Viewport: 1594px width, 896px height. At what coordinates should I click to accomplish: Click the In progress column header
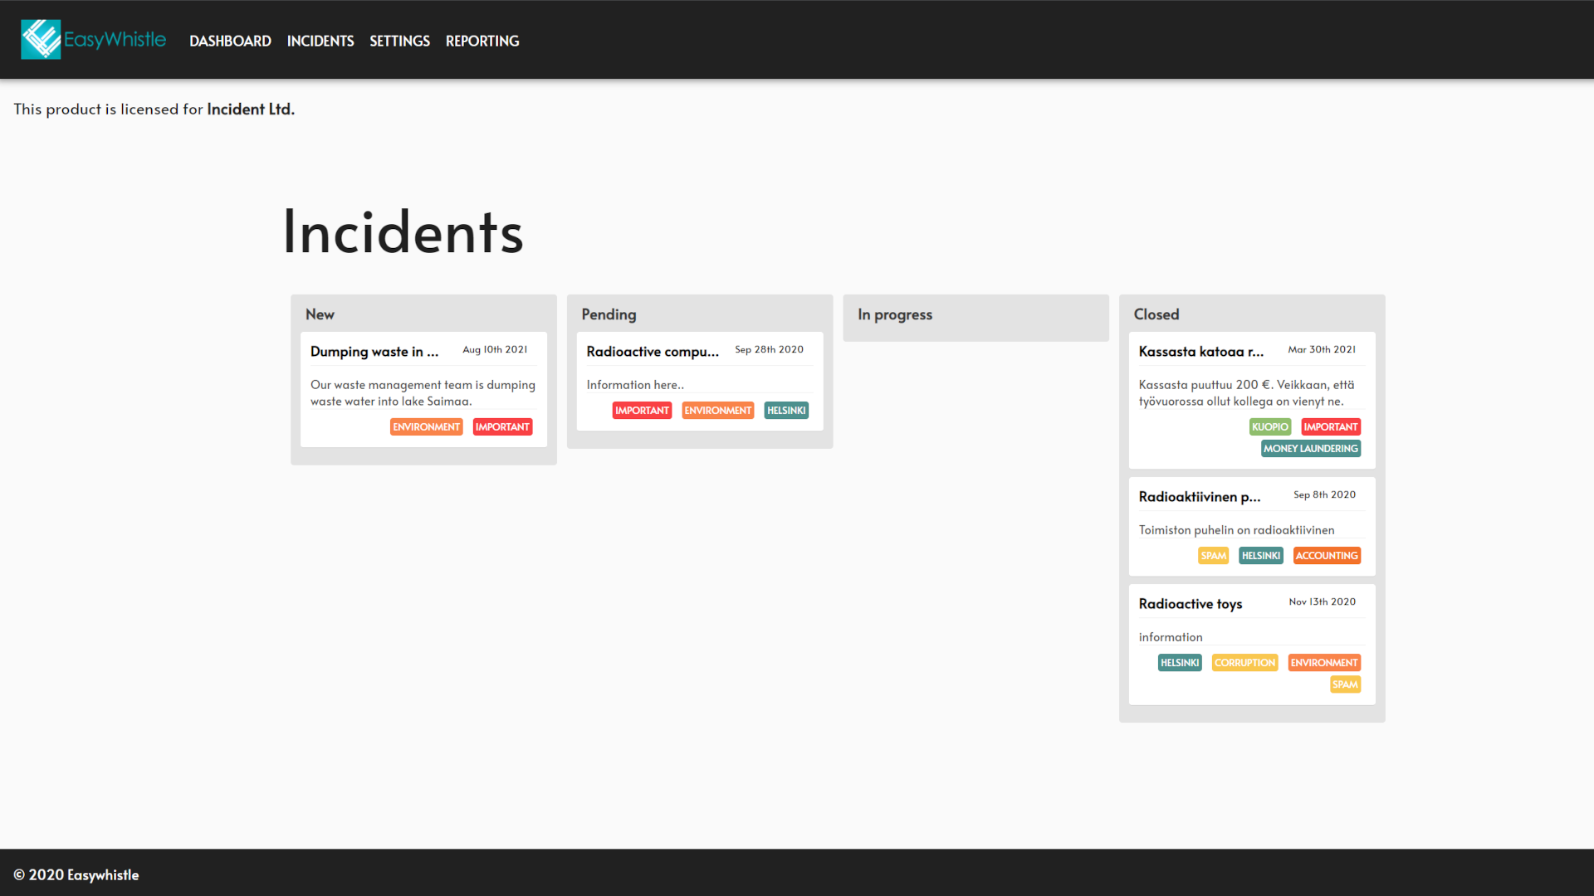[895, 314]
